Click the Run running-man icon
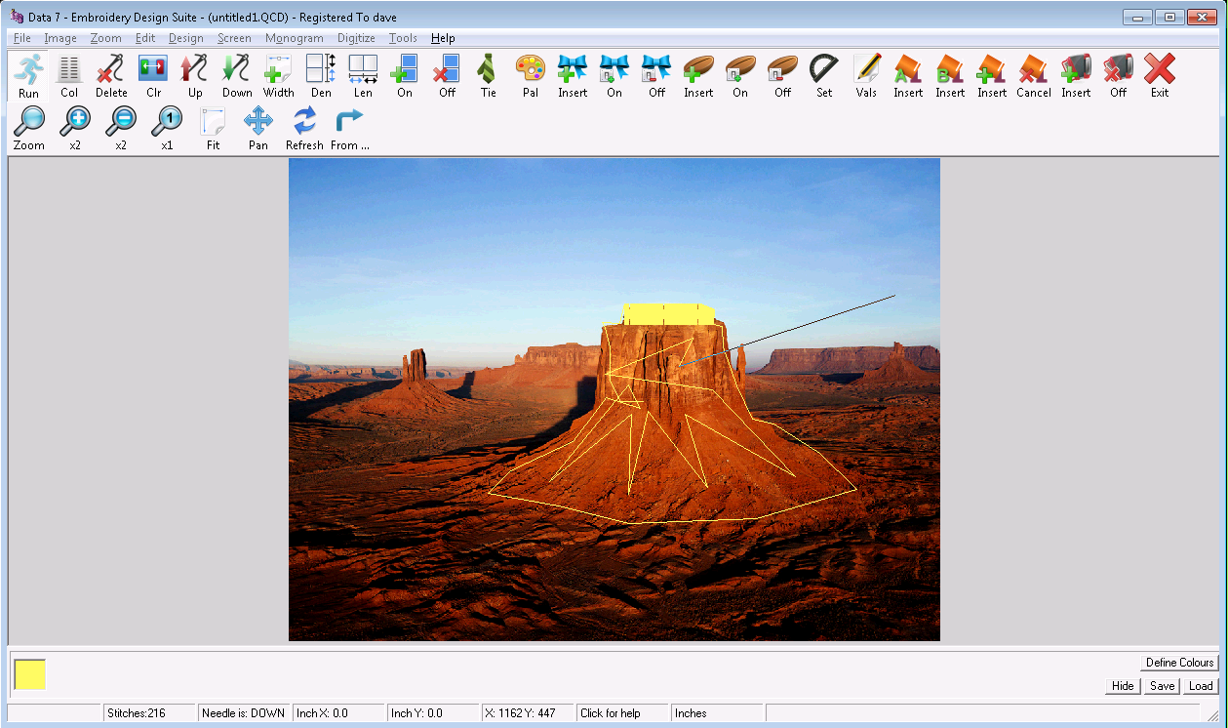The image size is (1228, 728). [28, 69]
